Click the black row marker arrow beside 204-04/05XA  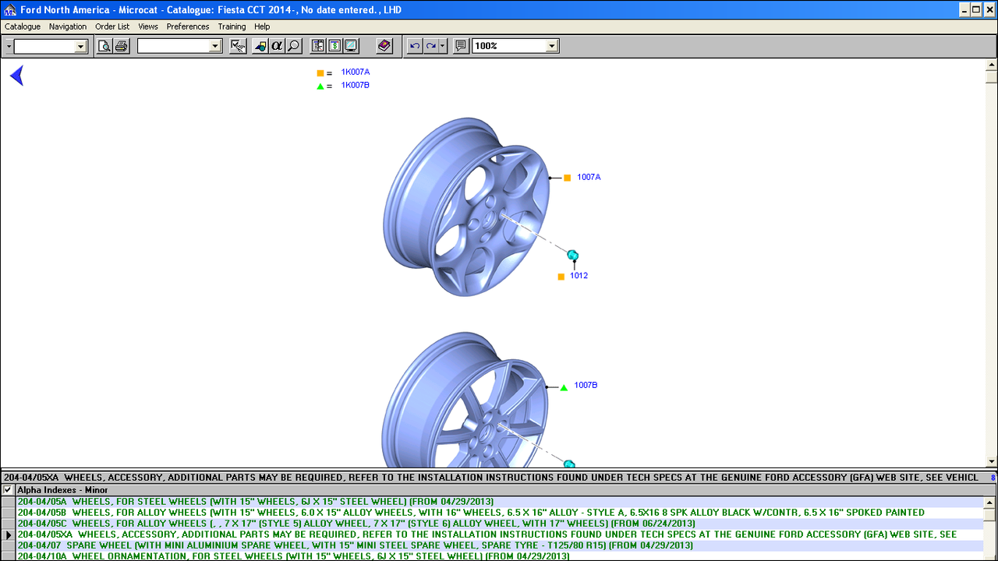[x=9, y=535]
